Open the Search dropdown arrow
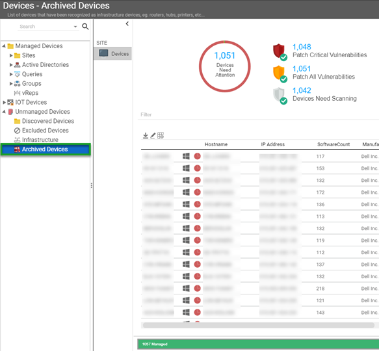This screenshot has height=351, width=379. pos(75,27)
